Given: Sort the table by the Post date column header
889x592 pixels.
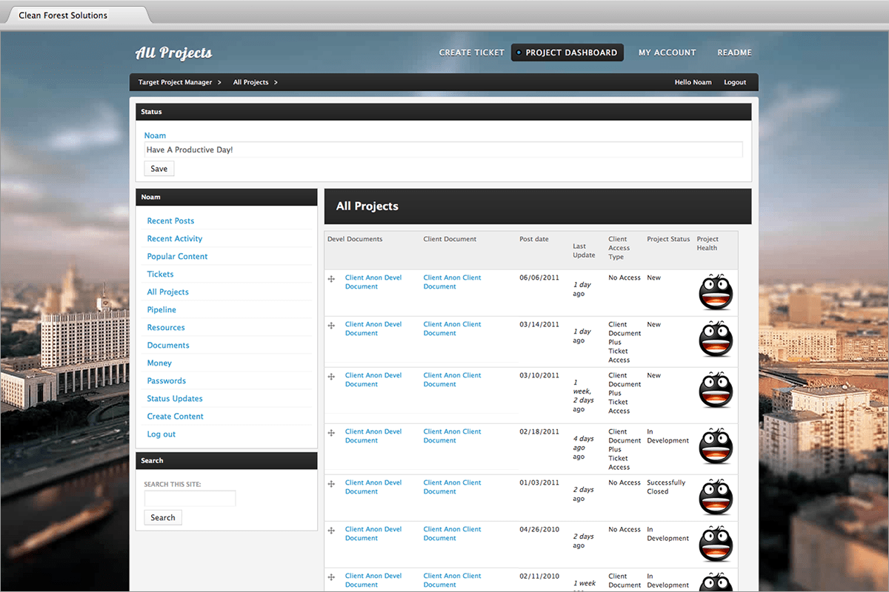Looking at the screenshot, I should pos(533,239).
